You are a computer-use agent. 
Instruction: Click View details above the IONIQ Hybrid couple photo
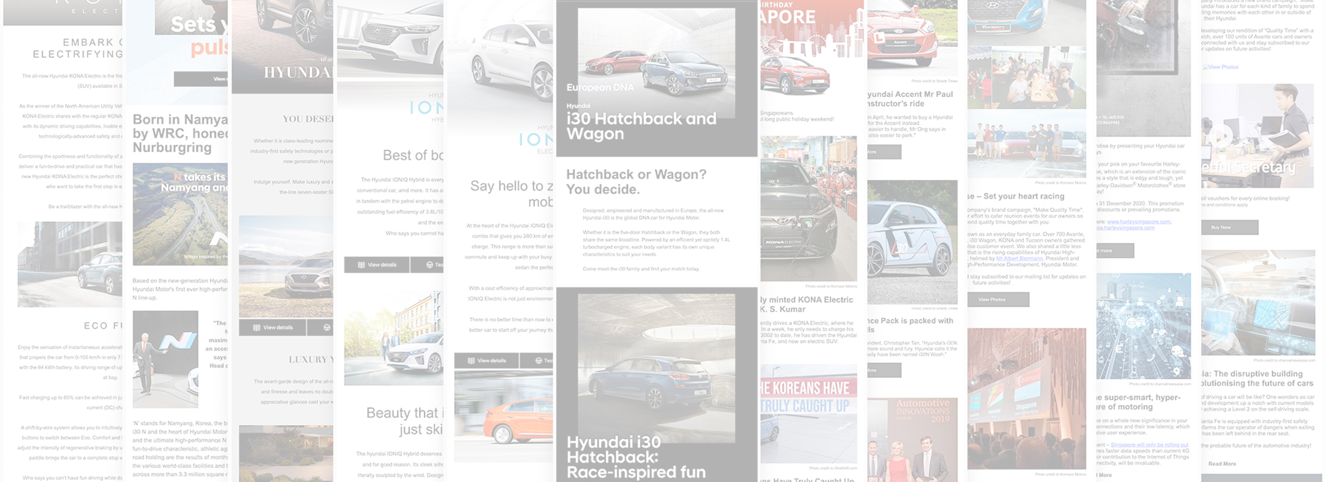(x=377, y=265)
